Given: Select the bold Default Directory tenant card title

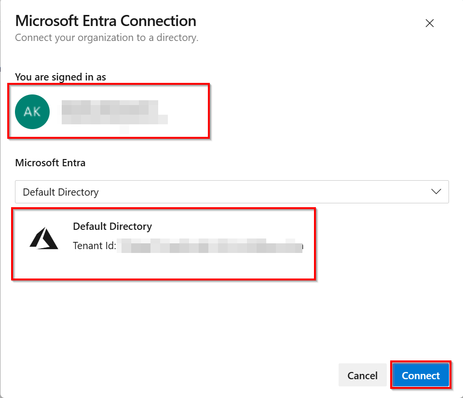Looking at the screenshot, I should pos(112,226).
